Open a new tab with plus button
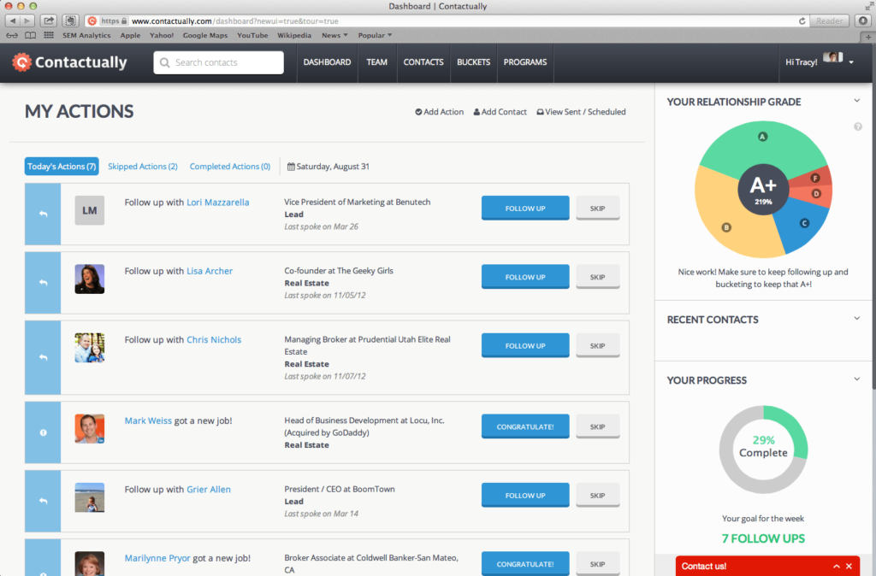The image size is (876, 576). click(867, 37)
